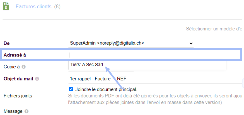Screen dimensions: 244x115
Task: Click the chevron arrow of the sender dropdown
Action: tap(191, 43)
